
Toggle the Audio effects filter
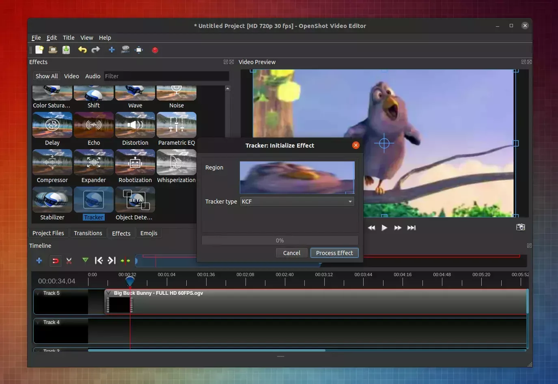(x=93, y=76)
